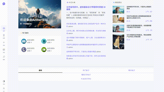Click the 模拟打开帖子 link

[86, 75]
